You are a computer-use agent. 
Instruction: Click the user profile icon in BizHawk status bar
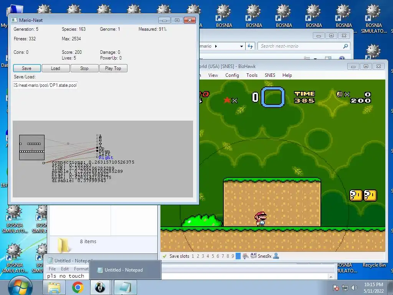(276, 256)
